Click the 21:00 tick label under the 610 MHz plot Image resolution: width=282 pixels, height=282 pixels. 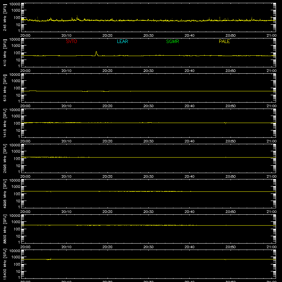coord(271,106)
